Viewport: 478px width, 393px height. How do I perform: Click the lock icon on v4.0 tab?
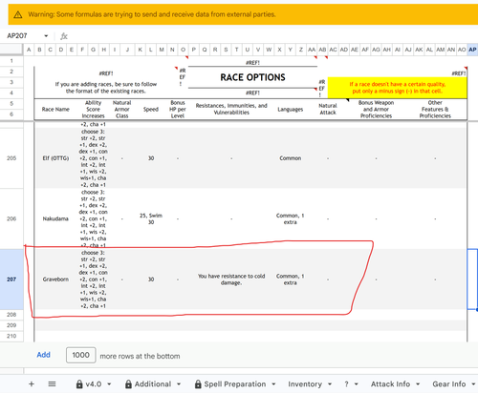click(79, 384)
